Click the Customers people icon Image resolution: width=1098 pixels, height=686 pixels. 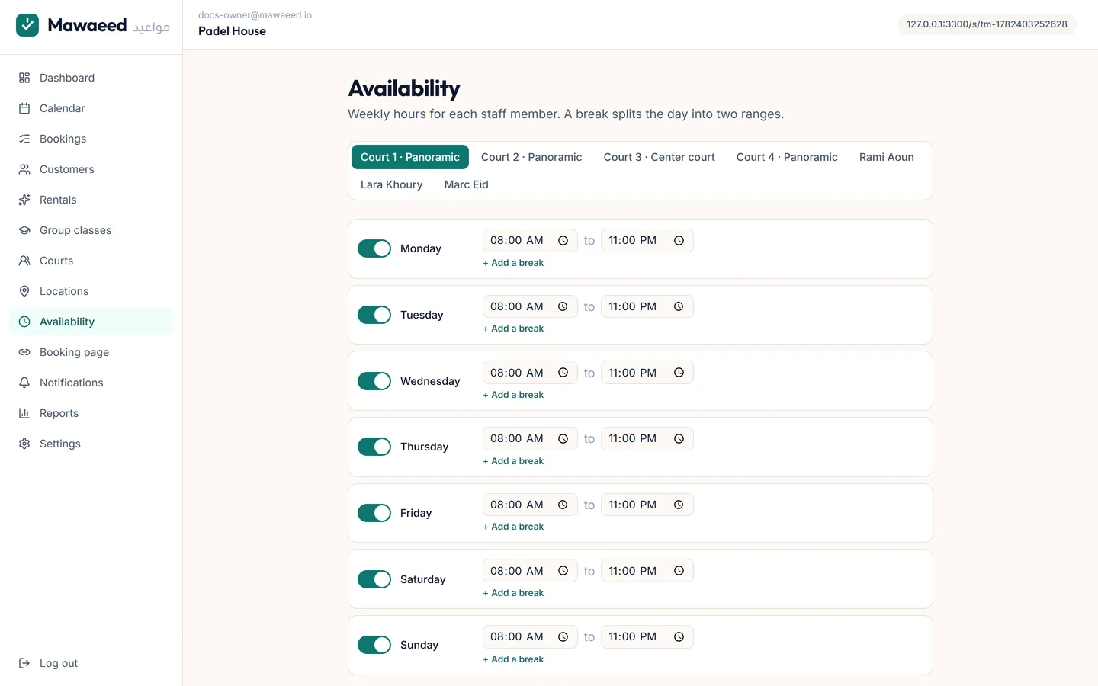coord(24,169)
